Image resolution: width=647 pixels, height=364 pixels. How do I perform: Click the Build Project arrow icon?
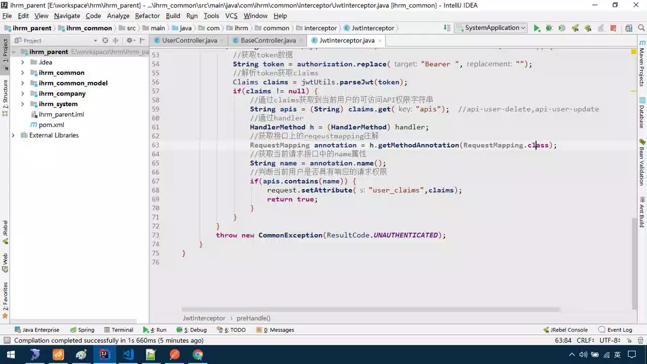tap(447, 28)
